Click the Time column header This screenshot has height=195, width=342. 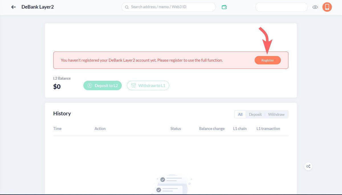point(57,129)
